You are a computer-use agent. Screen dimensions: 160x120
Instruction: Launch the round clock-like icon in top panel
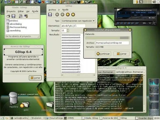[54, 2]
